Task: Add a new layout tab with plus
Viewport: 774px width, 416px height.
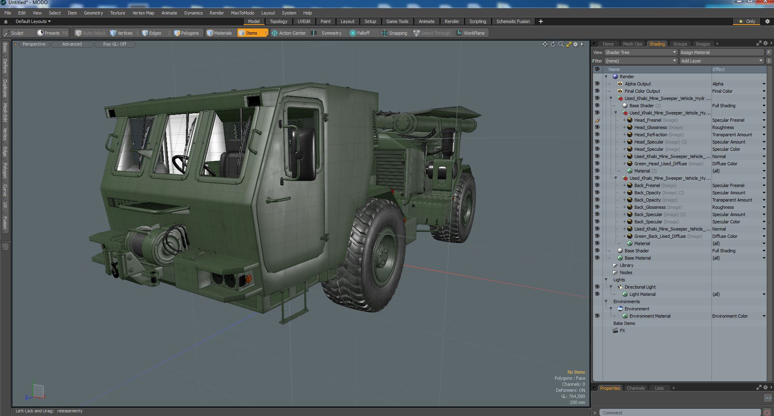Action: click(x=540, y=21)
